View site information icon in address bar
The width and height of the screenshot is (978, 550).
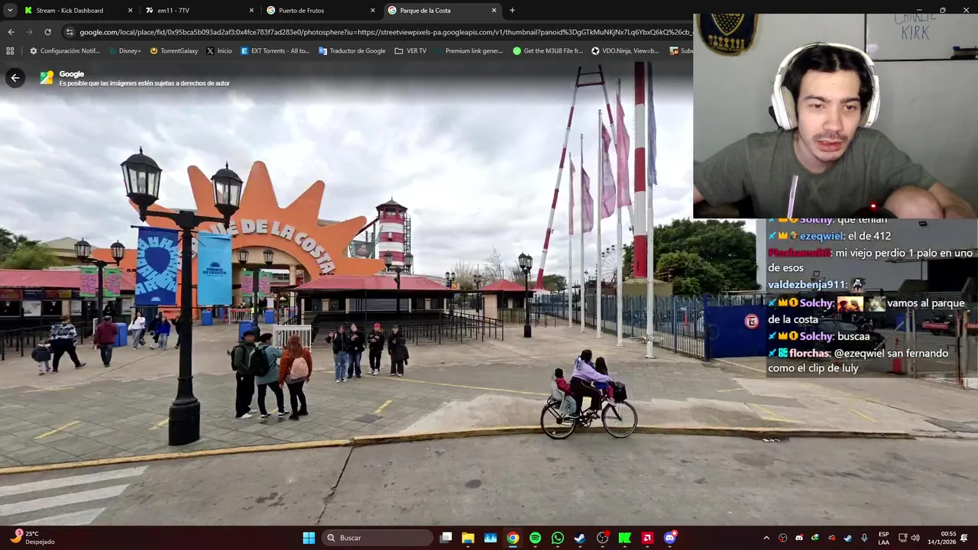coord(70,32)
